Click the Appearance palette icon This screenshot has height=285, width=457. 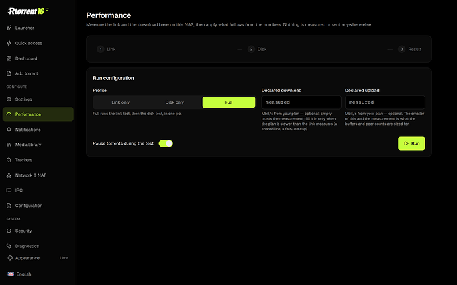click(10, 258)
